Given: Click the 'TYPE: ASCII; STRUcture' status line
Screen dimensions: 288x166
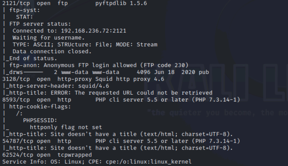Looking at the screenshot, I should click(x=85, y=45).
